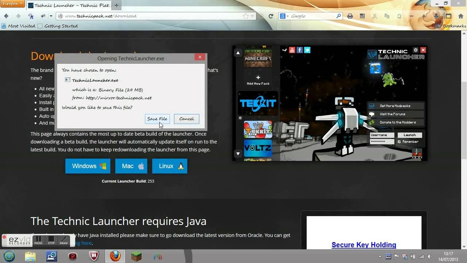Show hidden system tray icons
Screen dimensions: 467x263
pyautogui.click(x=380, y=256)
